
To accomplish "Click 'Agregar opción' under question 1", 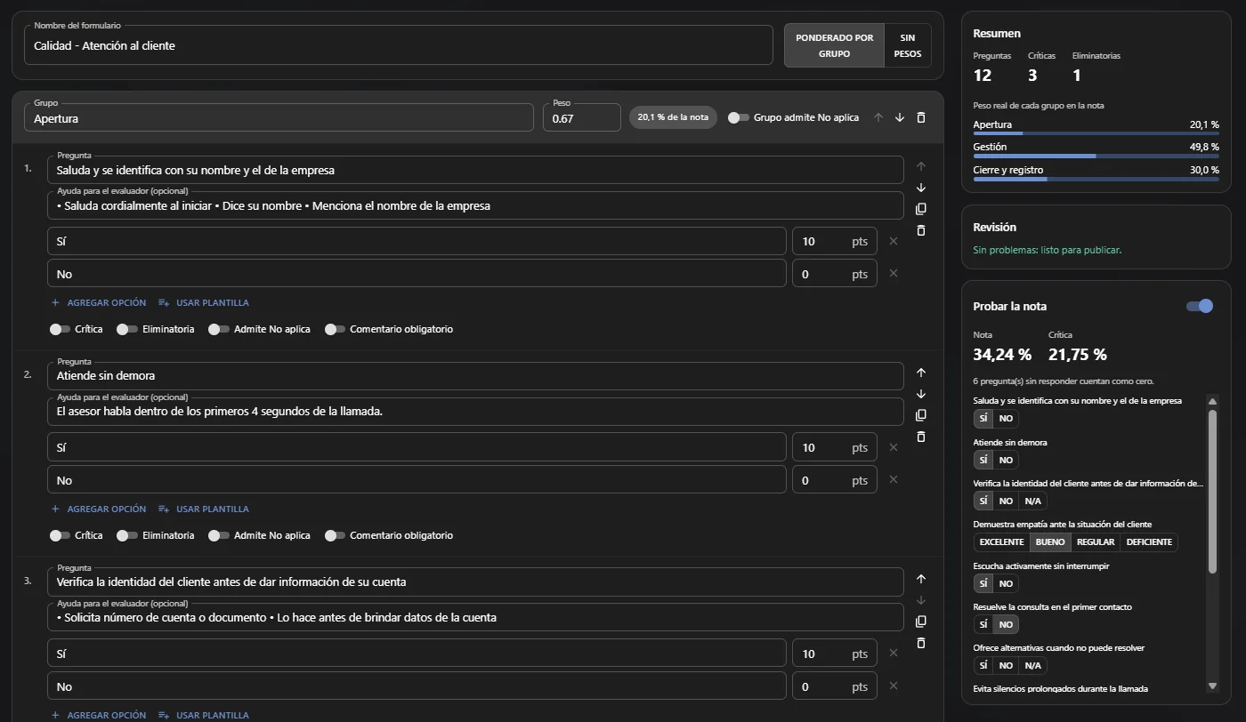I will pyautogui.click(x=99, y=302).
